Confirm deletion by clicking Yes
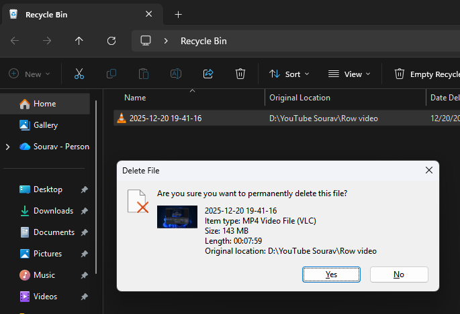The image size is (460, 314). click(331, 274)
